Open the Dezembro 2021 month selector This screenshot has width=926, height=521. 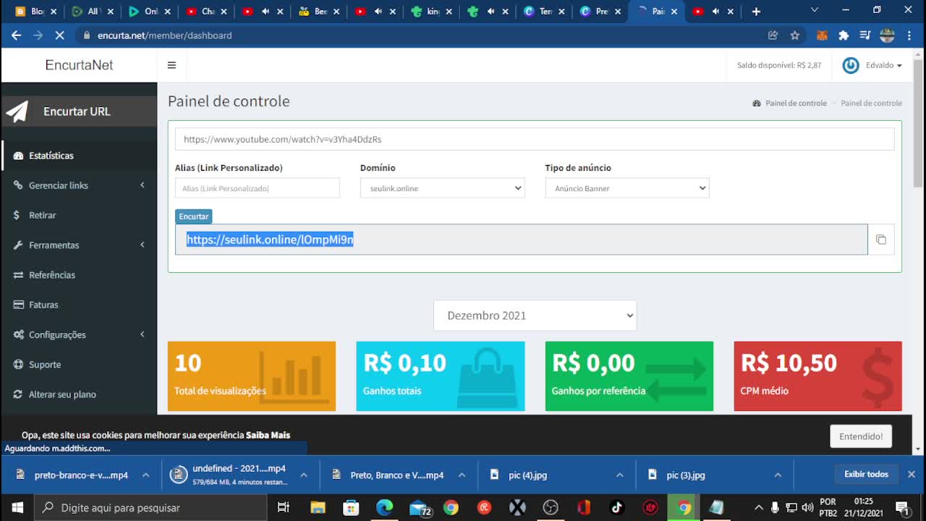click(x=535, y=315)
